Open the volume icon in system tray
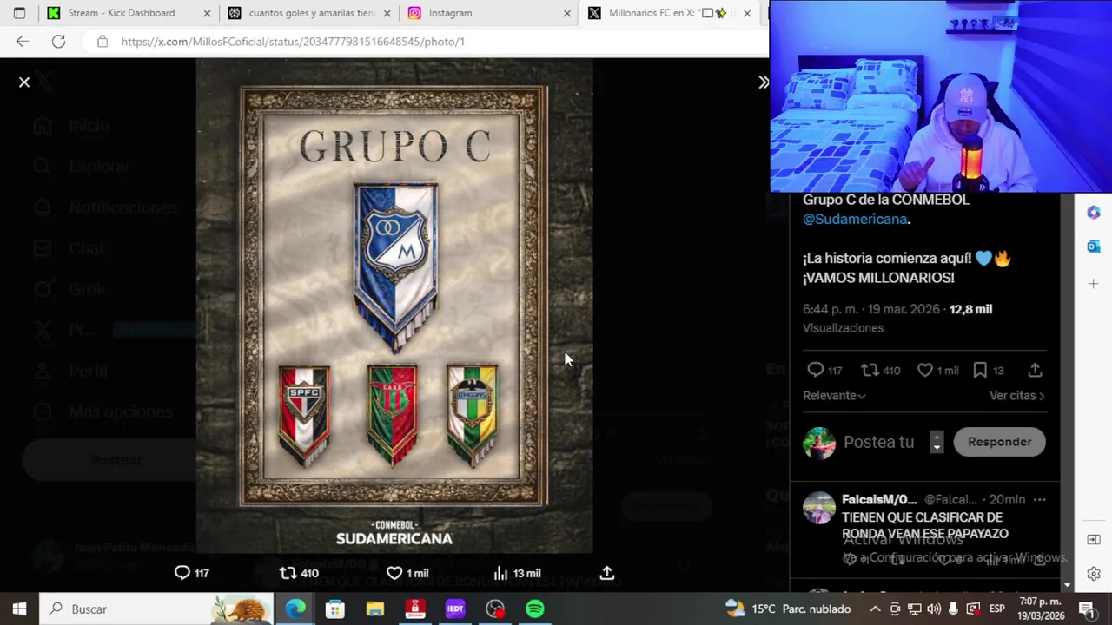1112x625 pixels. pos(934,609)
